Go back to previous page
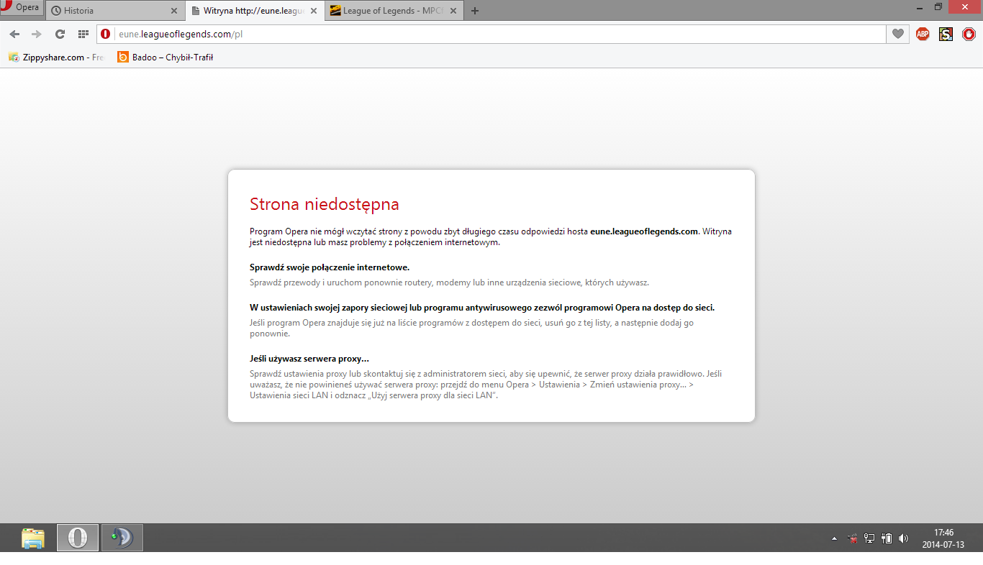This screenshot has height=565, width=983. 14,34
